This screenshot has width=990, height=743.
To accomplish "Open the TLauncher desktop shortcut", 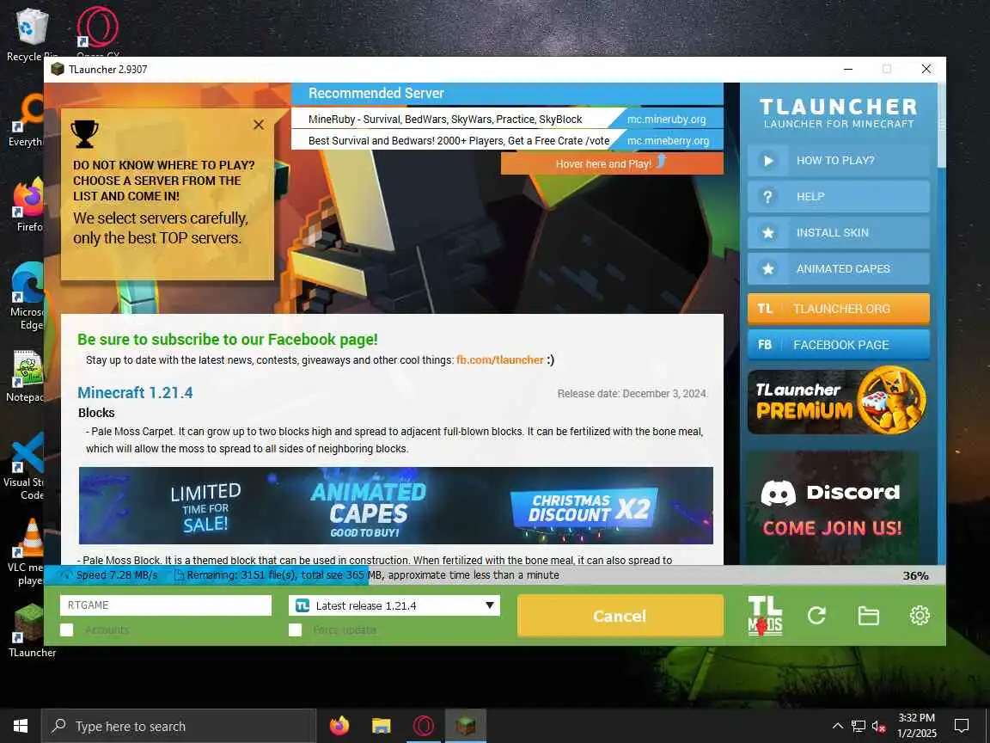I will point(28,629).
